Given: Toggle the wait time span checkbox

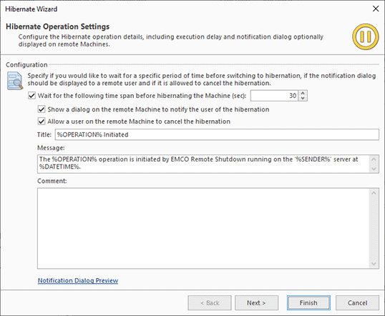Looking at the screenshot, I should [x=32, y=95].
